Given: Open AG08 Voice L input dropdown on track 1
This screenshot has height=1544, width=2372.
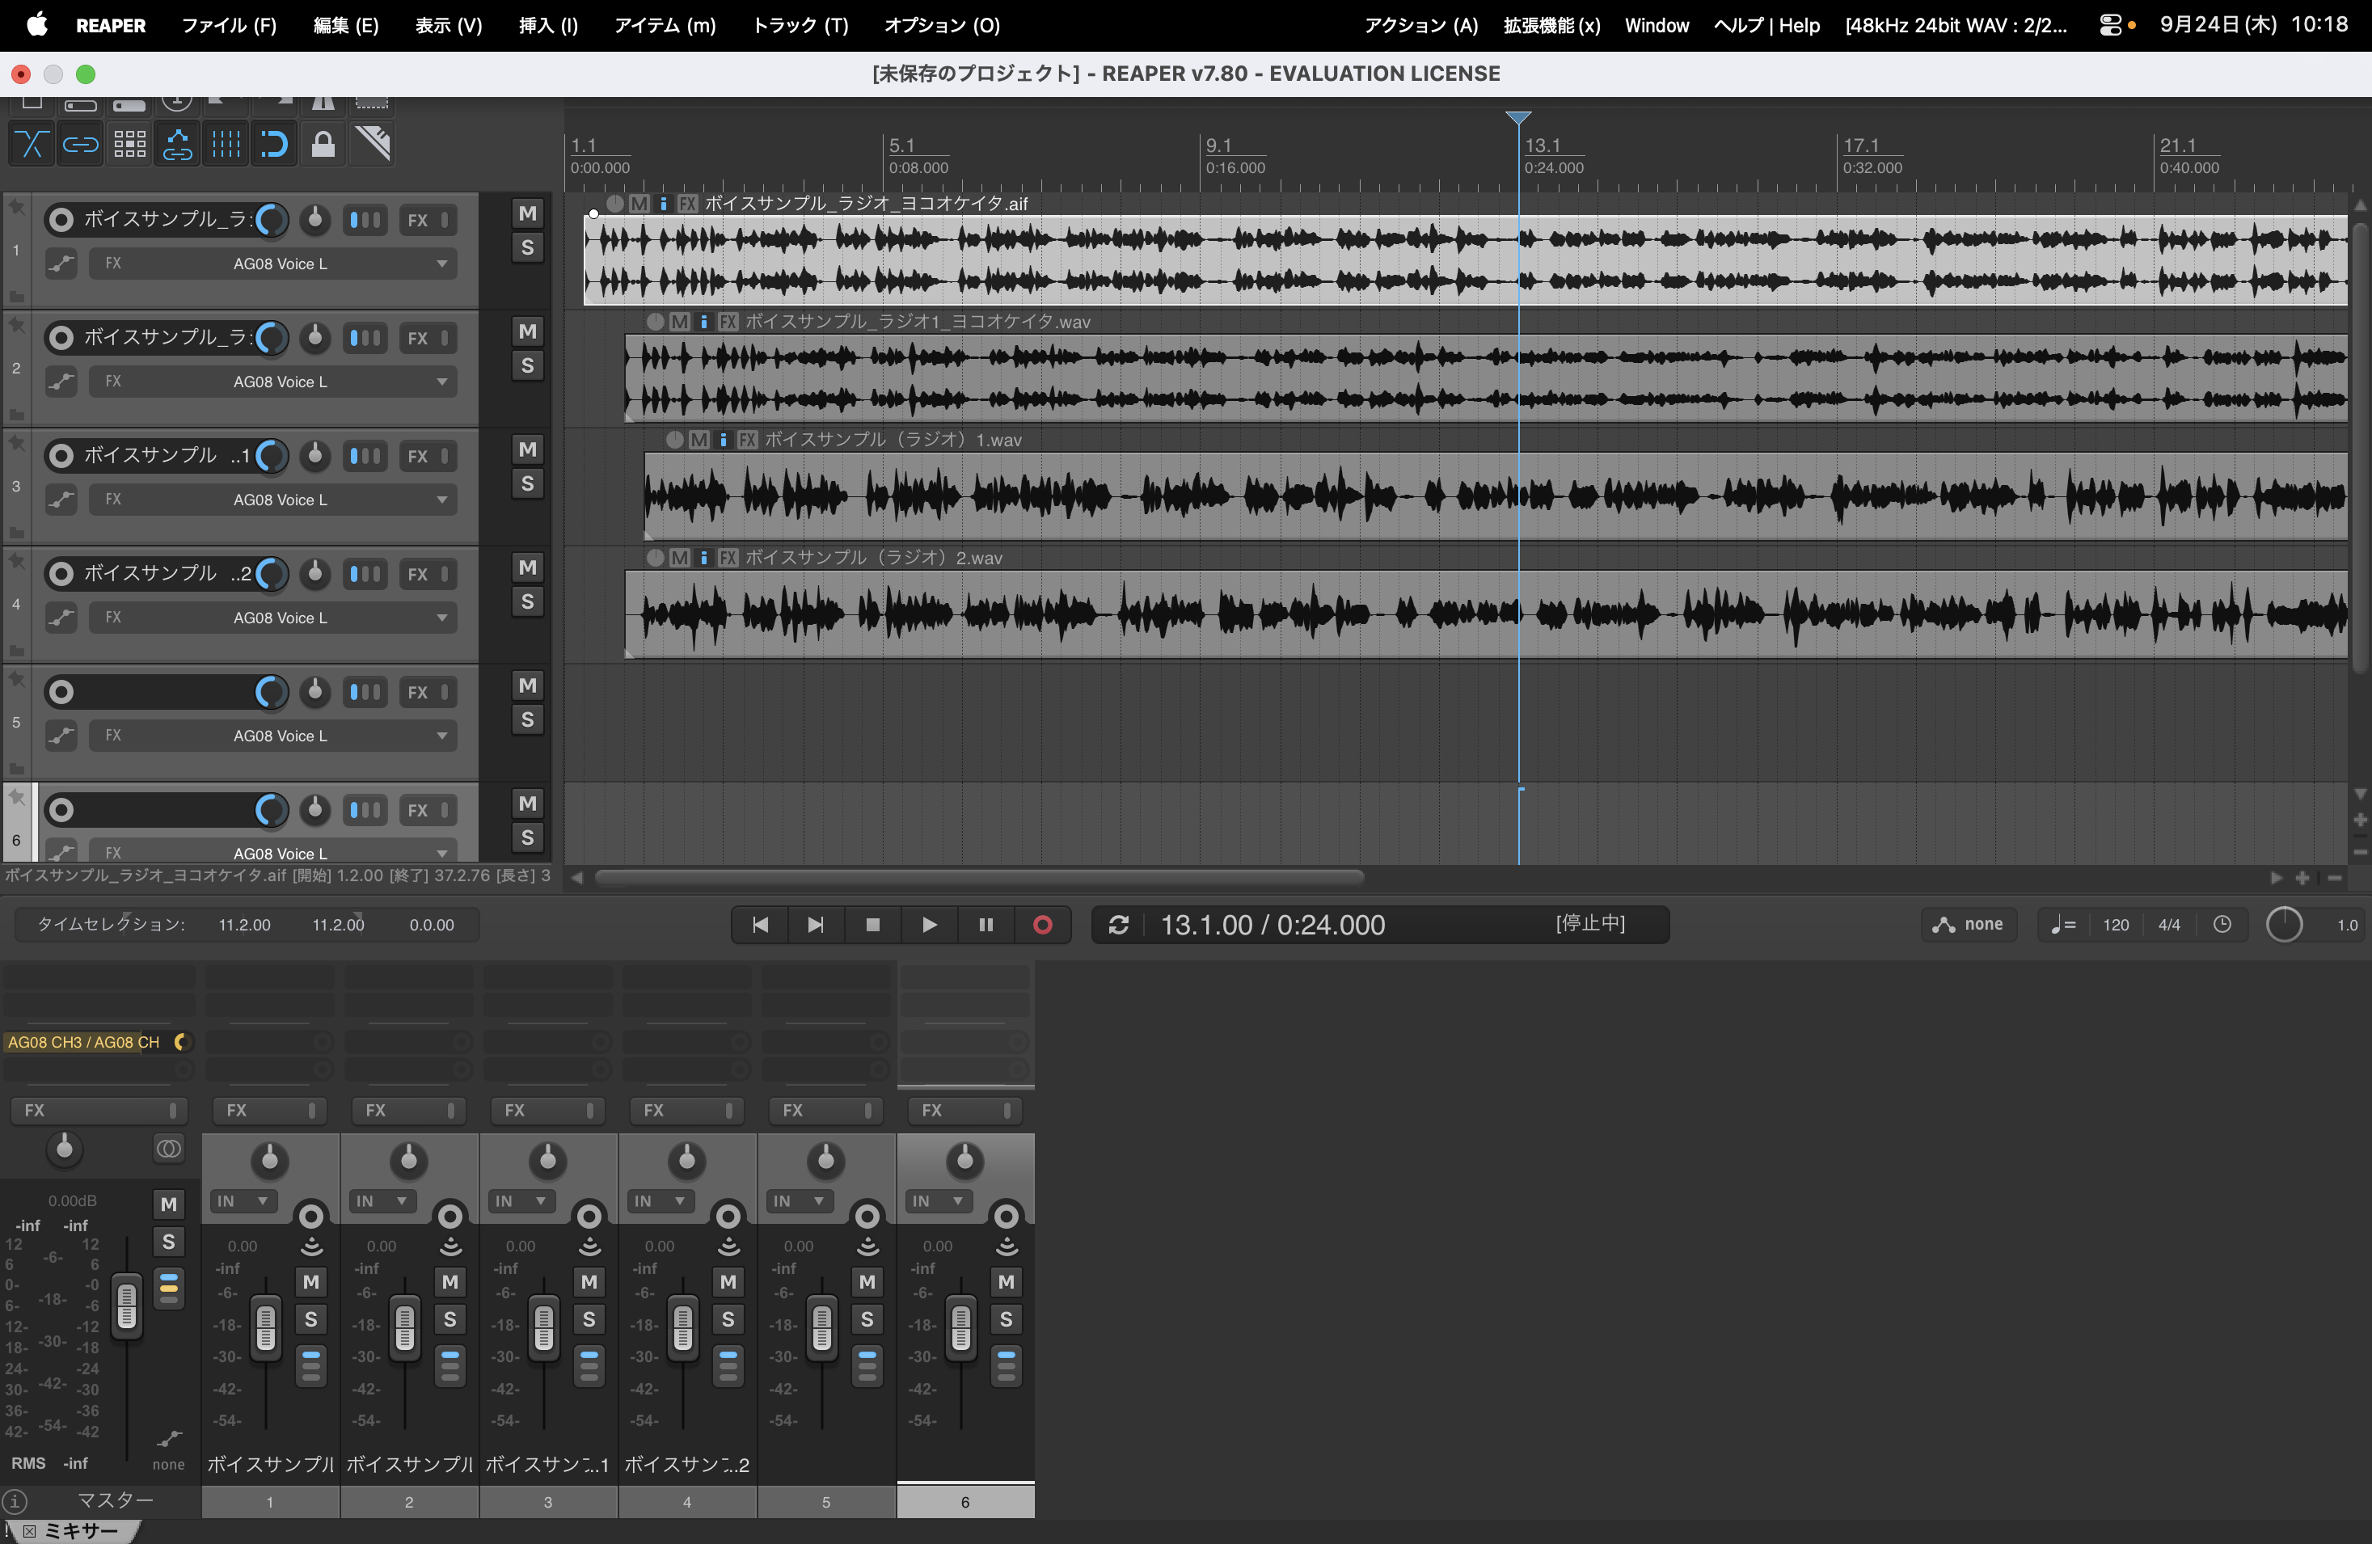Looking at the screenshot, I should coord(273,264).
